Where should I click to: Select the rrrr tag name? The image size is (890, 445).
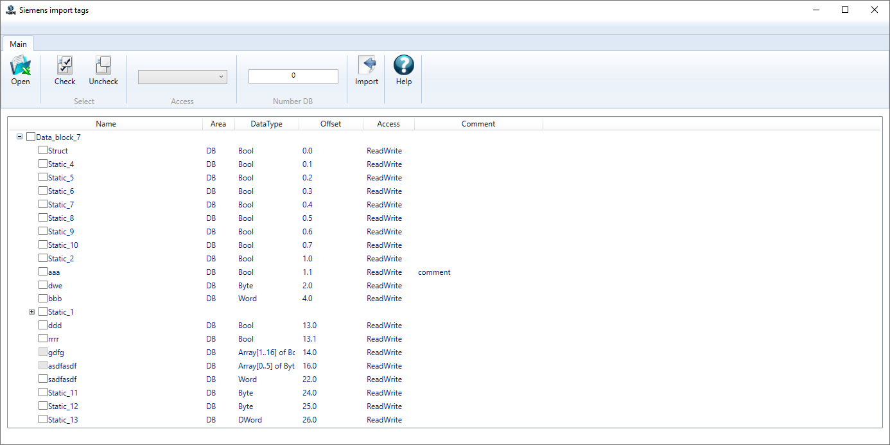[x=54, y=339]
